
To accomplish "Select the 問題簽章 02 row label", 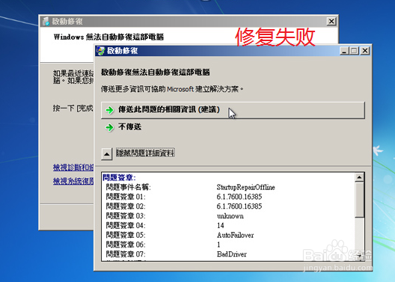I will (x=126, y=206).
